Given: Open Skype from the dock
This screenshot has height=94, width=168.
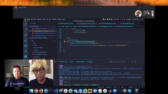Looking at the screenshot, I should (x=129, y=91).
